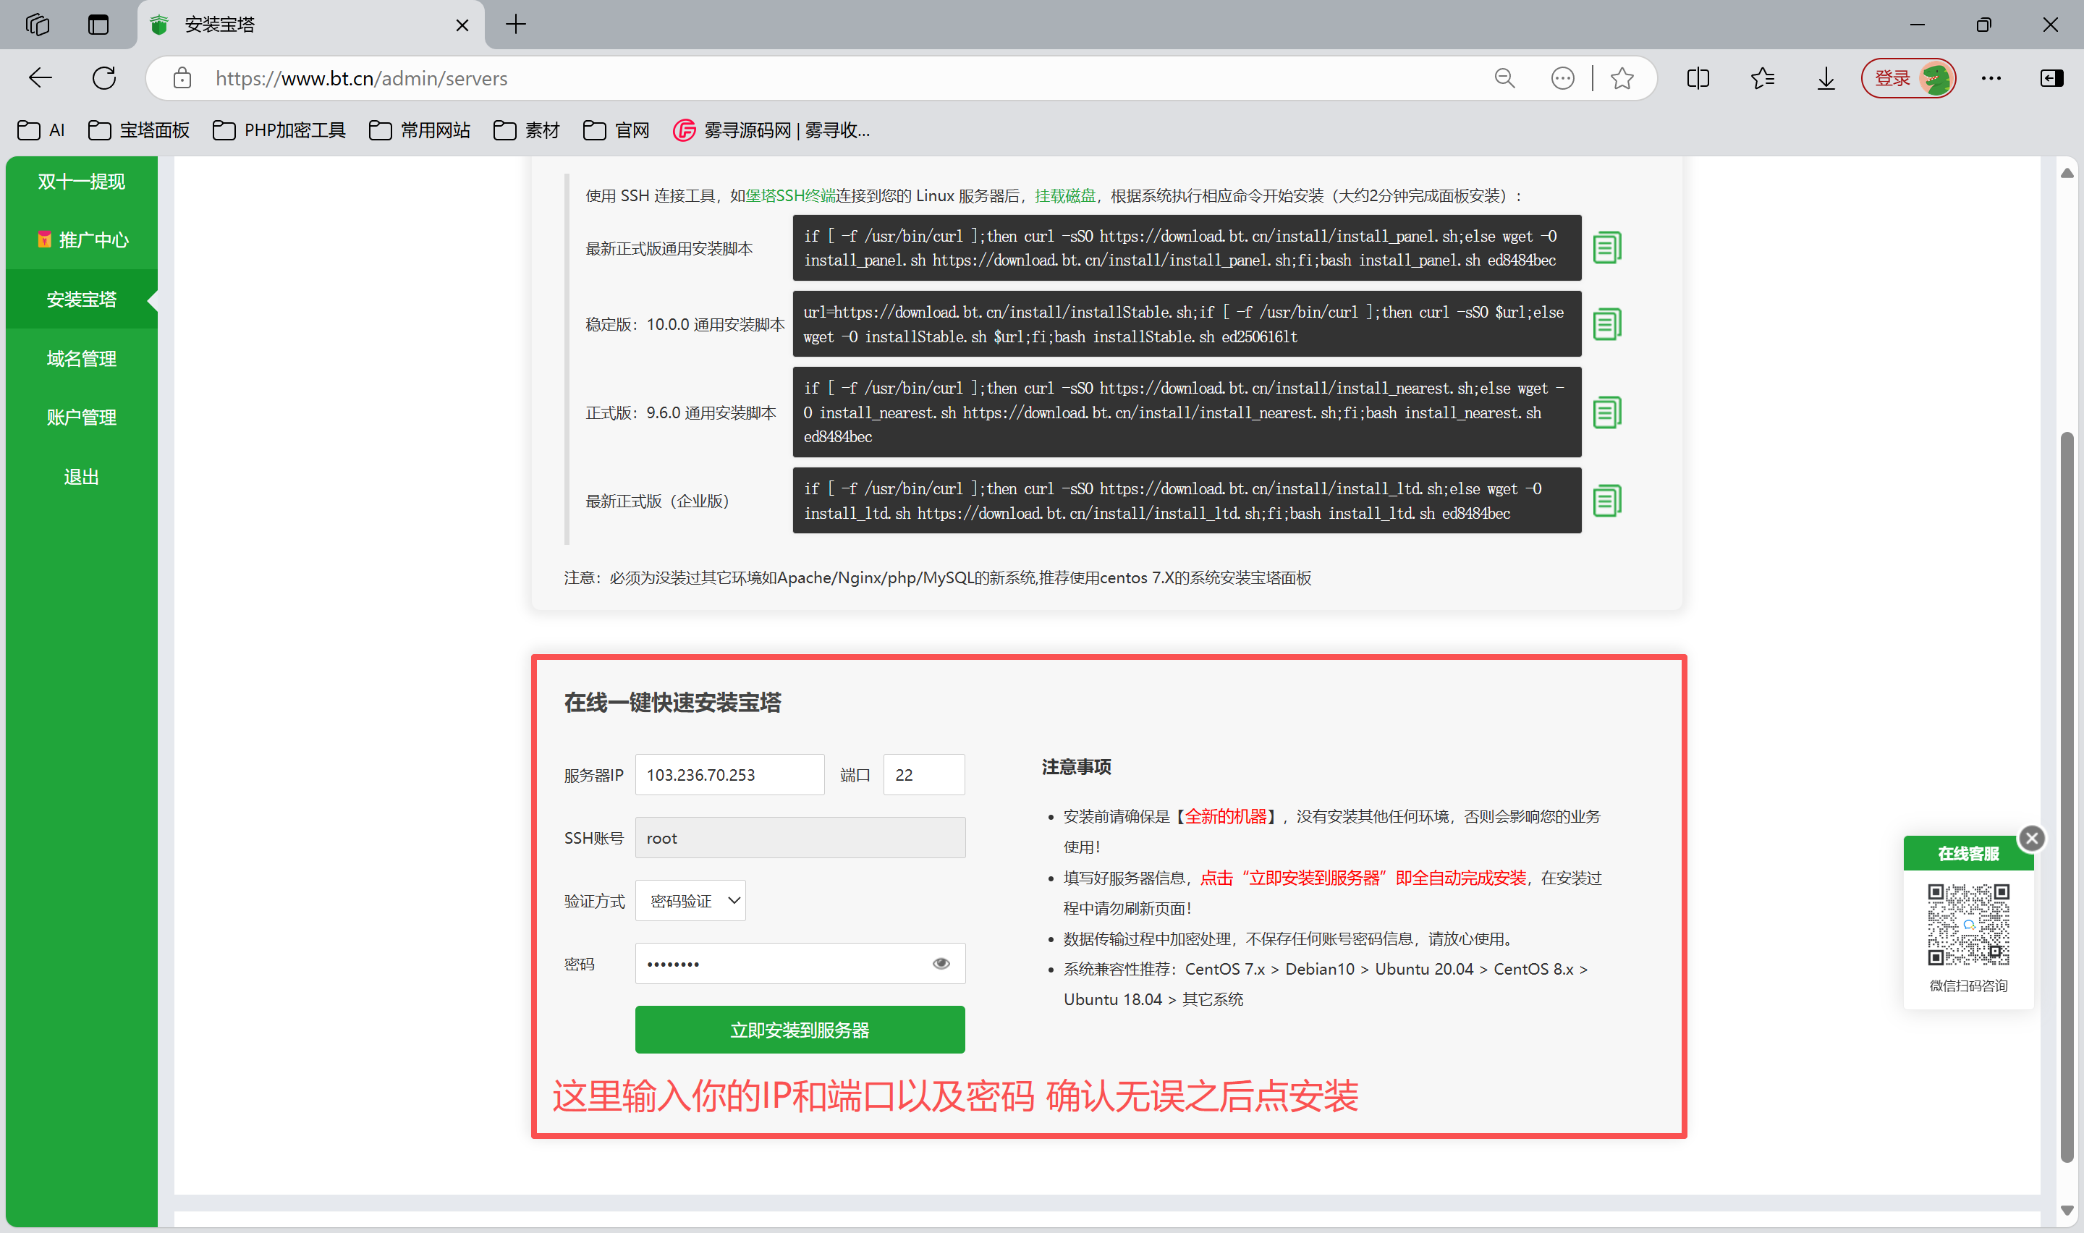This screenshot has width=2084, height=1233.
Task: Copy the 最新正式版通用安装脚本 code
Action: tap(1608, 247)
